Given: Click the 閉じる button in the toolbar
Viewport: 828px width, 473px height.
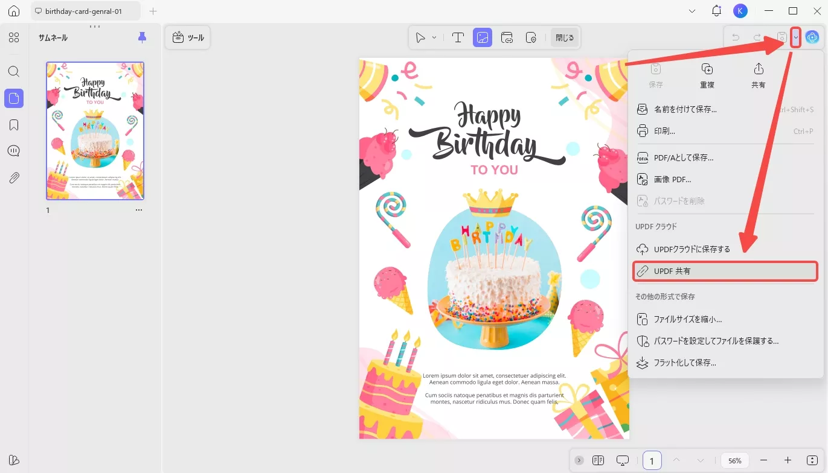Looking at the screenshot, I should tap(564, 37).
